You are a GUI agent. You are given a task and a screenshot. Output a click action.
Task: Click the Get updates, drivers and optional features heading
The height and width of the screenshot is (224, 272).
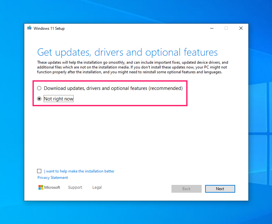pos(127,52)
